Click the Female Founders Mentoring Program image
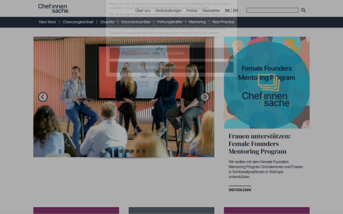Image resolution: width=343 pixels, height=214 pixels. tap(266, 83)
